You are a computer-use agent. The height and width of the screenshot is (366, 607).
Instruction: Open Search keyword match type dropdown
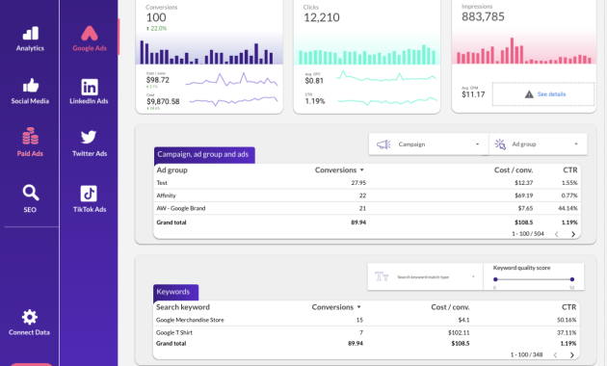point(425,277)
